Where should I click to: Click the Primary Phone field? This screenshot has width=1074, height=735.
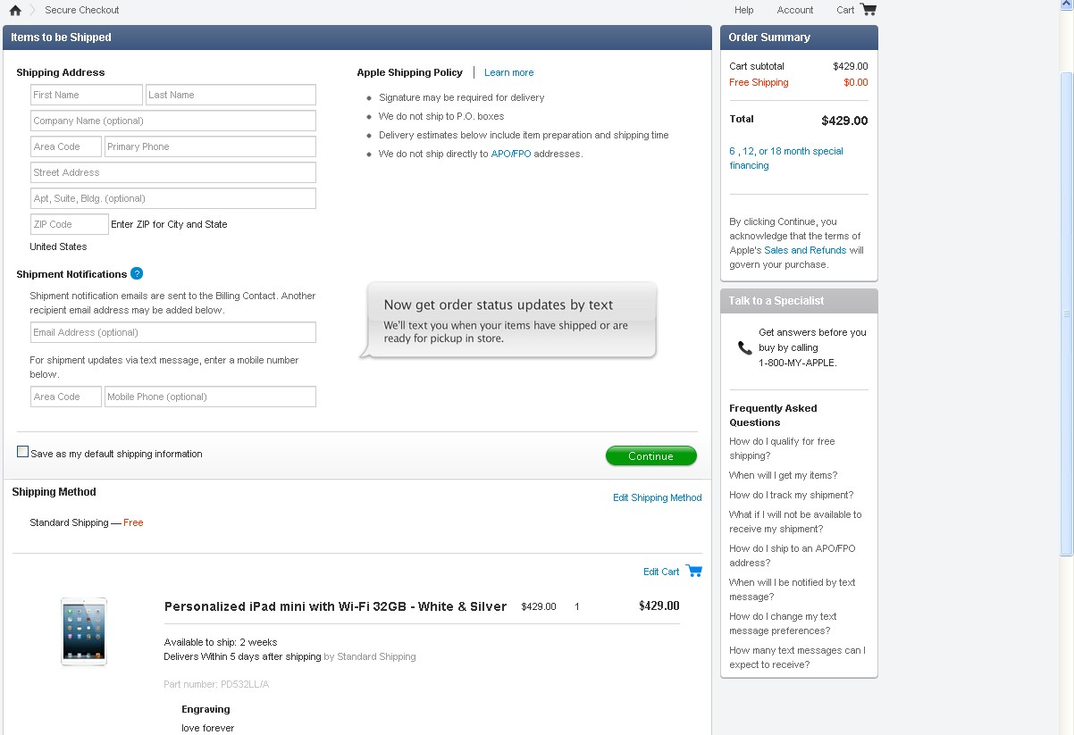[x=210, y=146]
